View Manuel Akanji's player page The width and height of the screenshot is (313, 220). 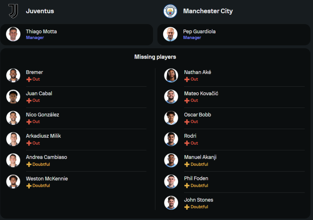click(x=200, y=157)
